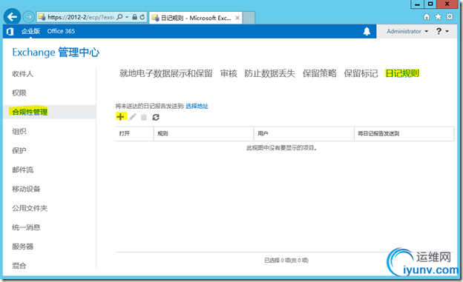
Task: Add a new journal rule with plus icon
Action: click(120, 117)
